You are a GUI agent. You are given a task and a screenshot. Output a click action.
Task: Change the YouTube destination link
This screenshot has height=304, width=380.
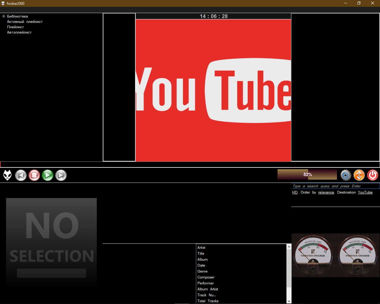[365, 192]
